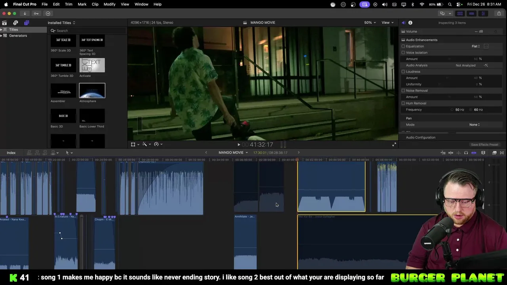
Task: Open the Clip menu
Action: point(95,4)
